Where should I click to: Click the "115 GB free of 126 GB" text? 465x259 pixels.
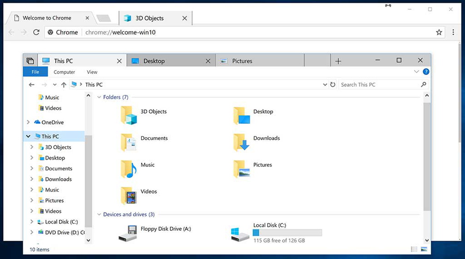pyautogui.click(x=279, y=241)
